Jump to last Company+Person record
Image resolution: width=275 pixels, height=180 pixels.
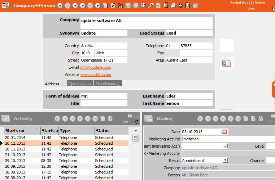[x=98, y=5]
